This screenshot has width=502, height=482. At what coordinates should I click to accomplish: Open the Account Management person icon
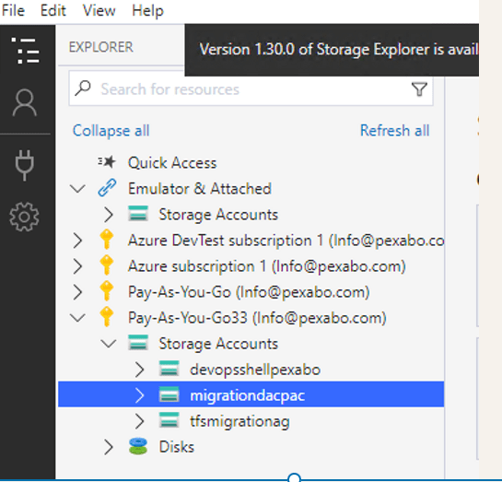(x=24, y=102)
